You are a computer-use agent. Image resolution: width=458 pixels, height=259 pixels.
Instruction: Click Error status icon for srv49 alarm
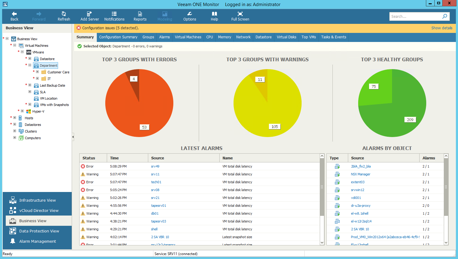tap(83, 166)
